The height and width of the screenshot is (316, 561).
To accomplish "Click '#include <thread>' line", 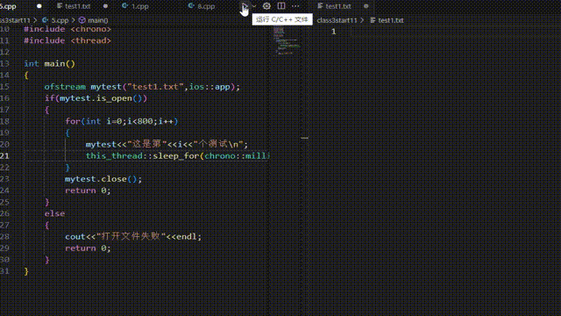I will tap(67, 40).
